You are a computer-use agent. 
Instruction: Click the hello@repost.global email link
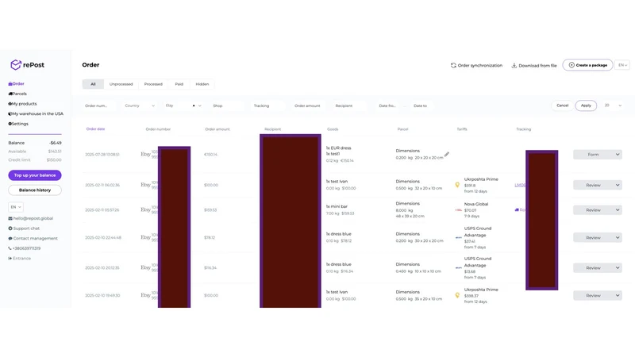coord(31,218)
